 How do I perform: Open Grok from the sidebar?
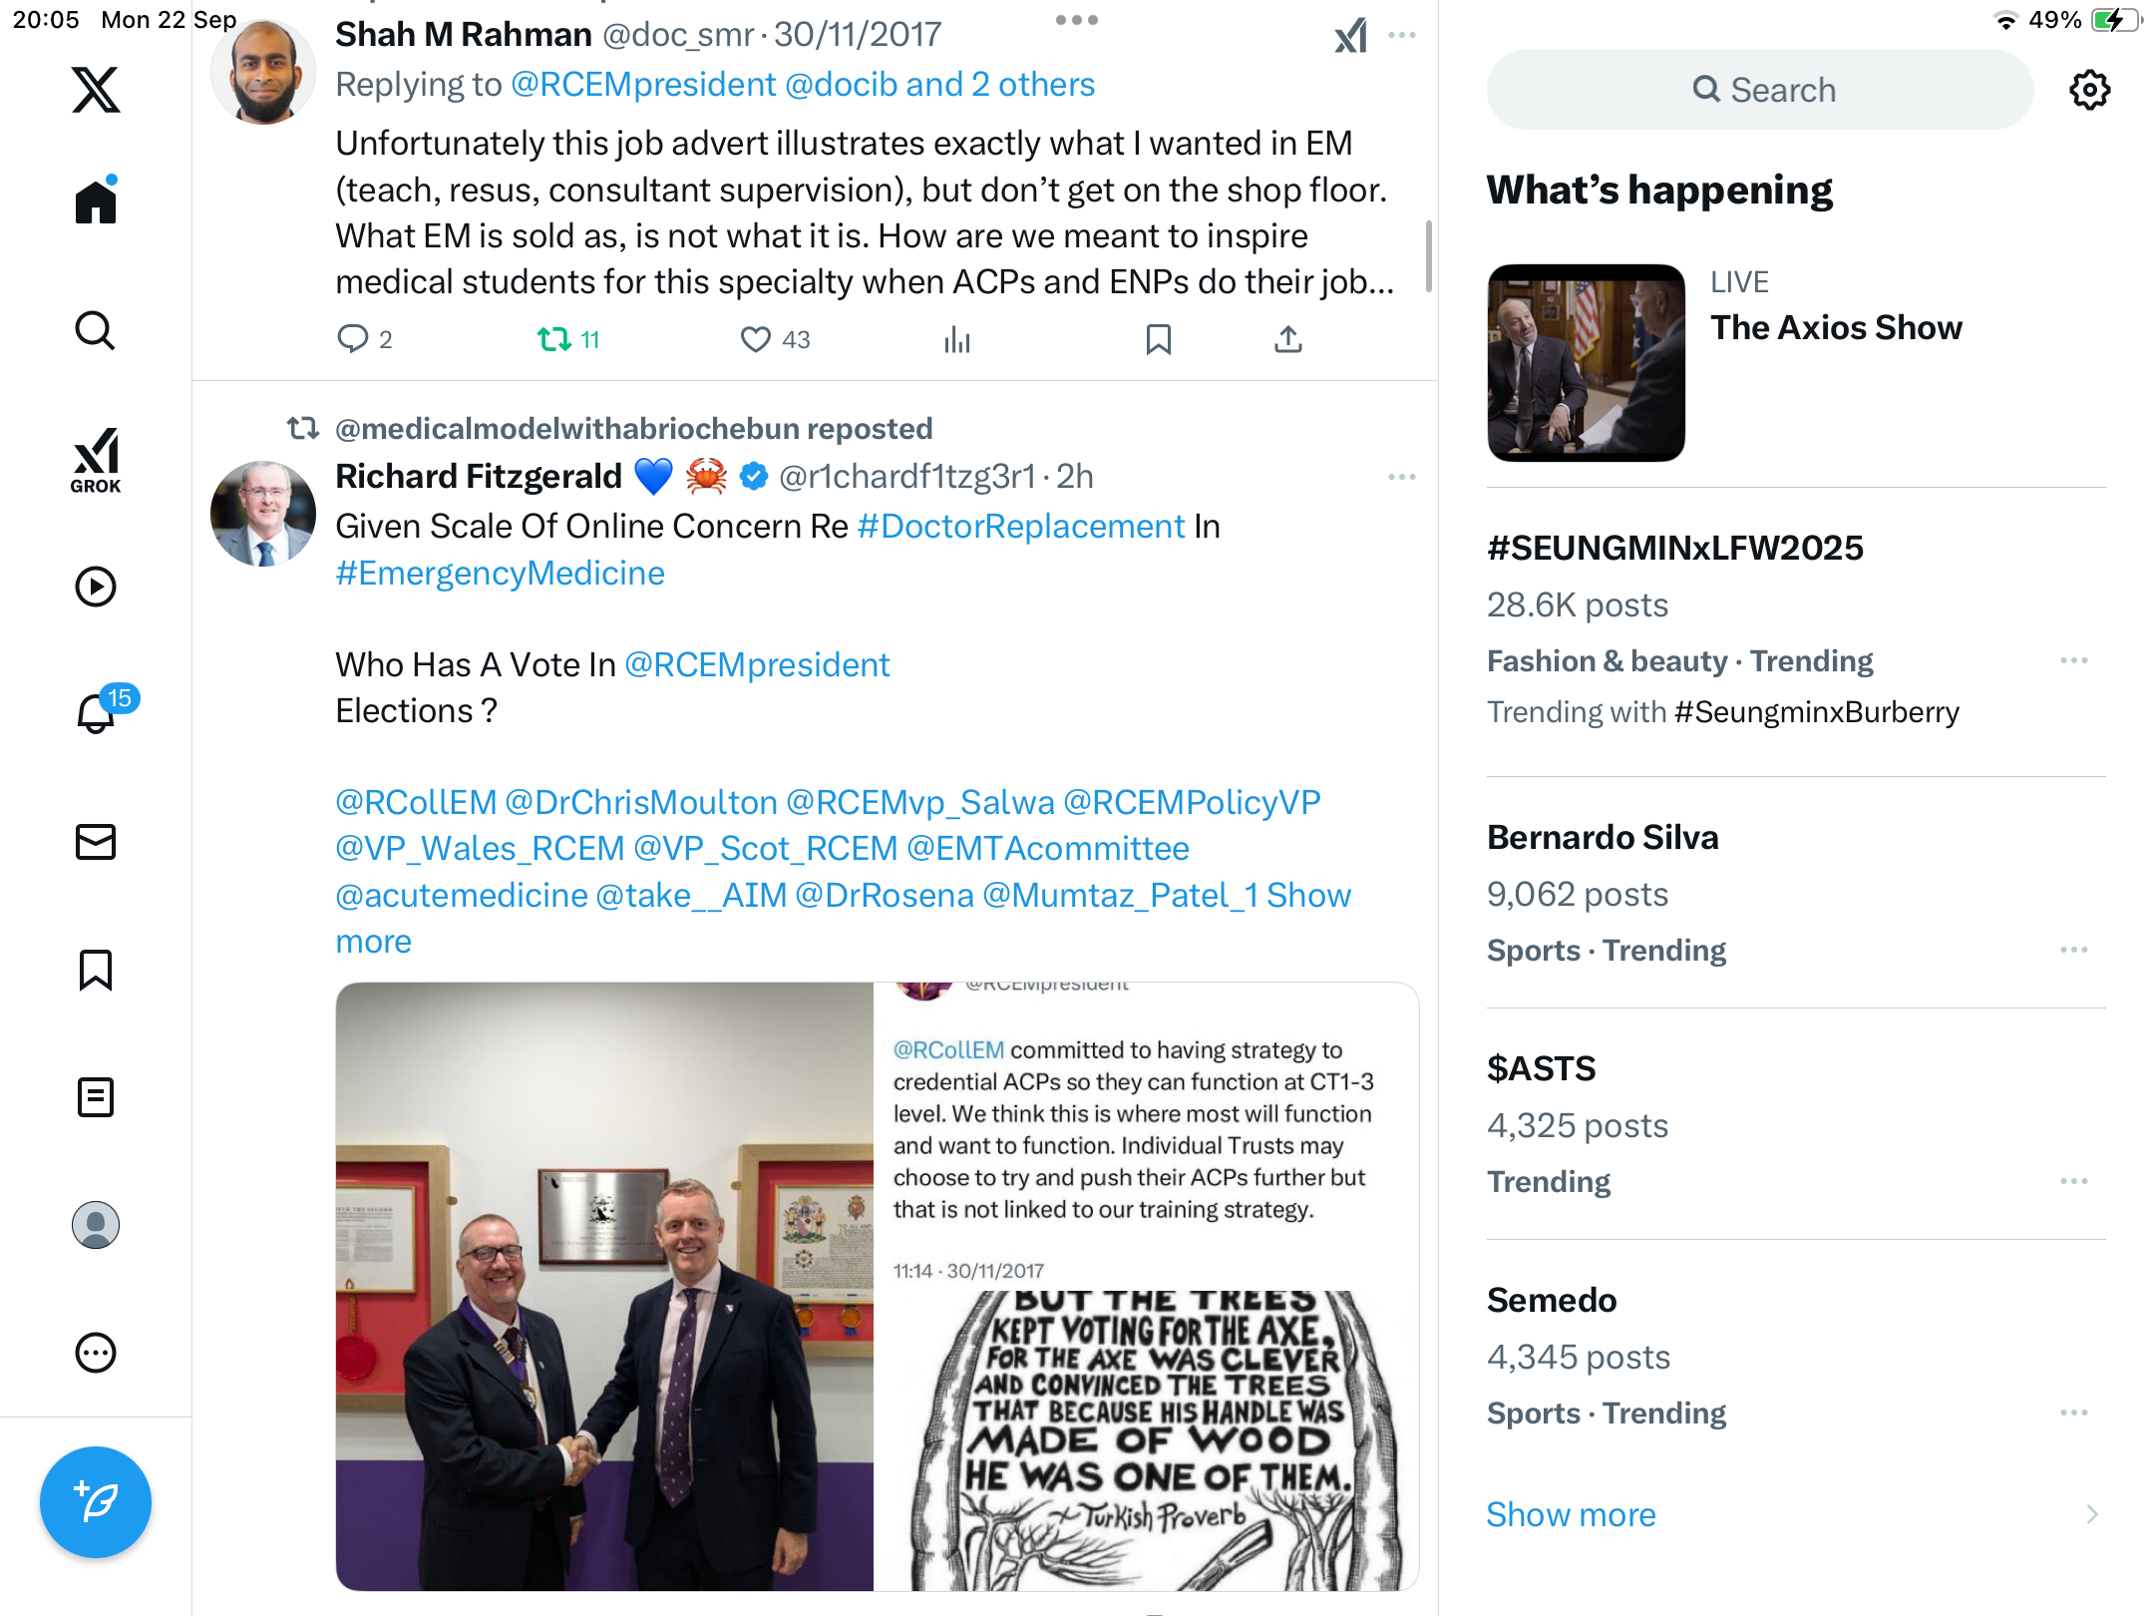click(x=96, y=460)
